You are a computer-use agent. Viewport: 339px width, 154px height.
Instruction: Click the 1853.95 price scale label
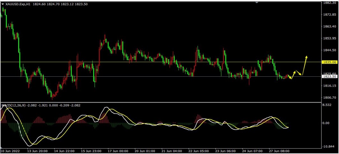click(x=330, y=38)
